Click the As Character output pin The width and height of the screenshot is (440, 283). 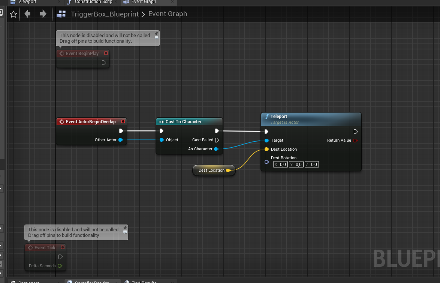pyautogui.click(x=216, y=149)
